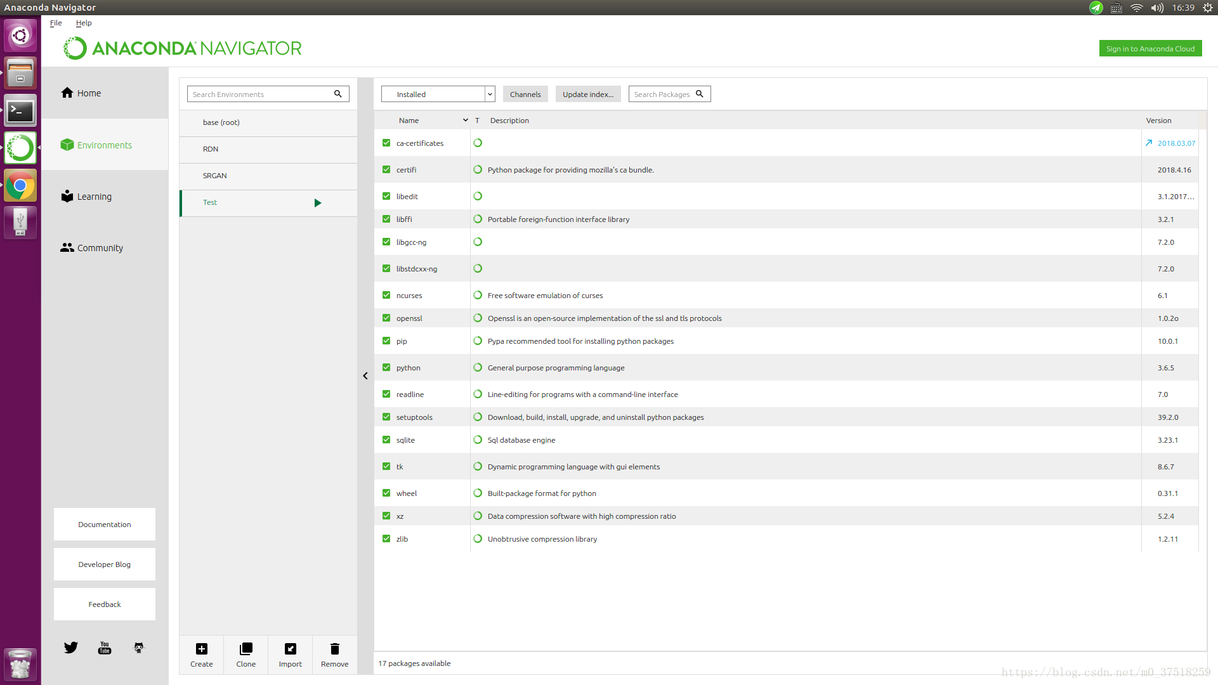Collapse the environments panel with left chevron
The width and height of the screenshot is (1218, 685).
click(x=365, y=376)
